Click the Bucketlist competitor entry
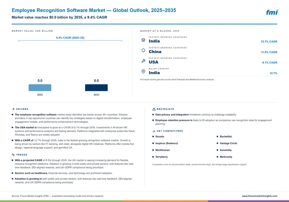This screenshot has width=289, height=202. pos(226,136)
